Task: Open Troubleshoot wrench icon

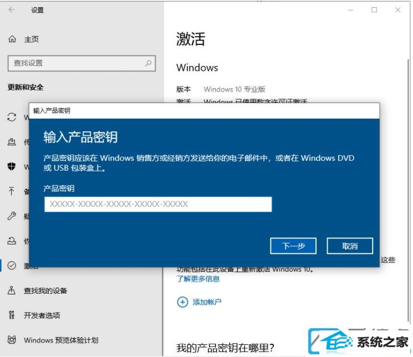Action: [x=12, y=216]
